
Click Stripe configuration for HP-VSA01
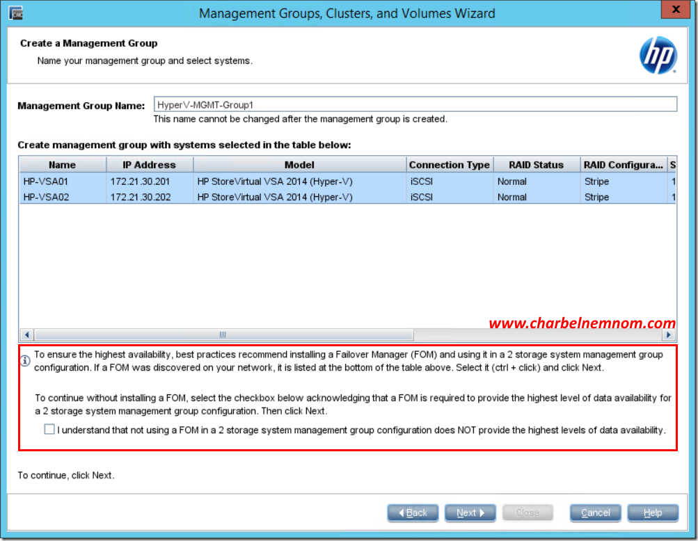(x=596, y=181)
